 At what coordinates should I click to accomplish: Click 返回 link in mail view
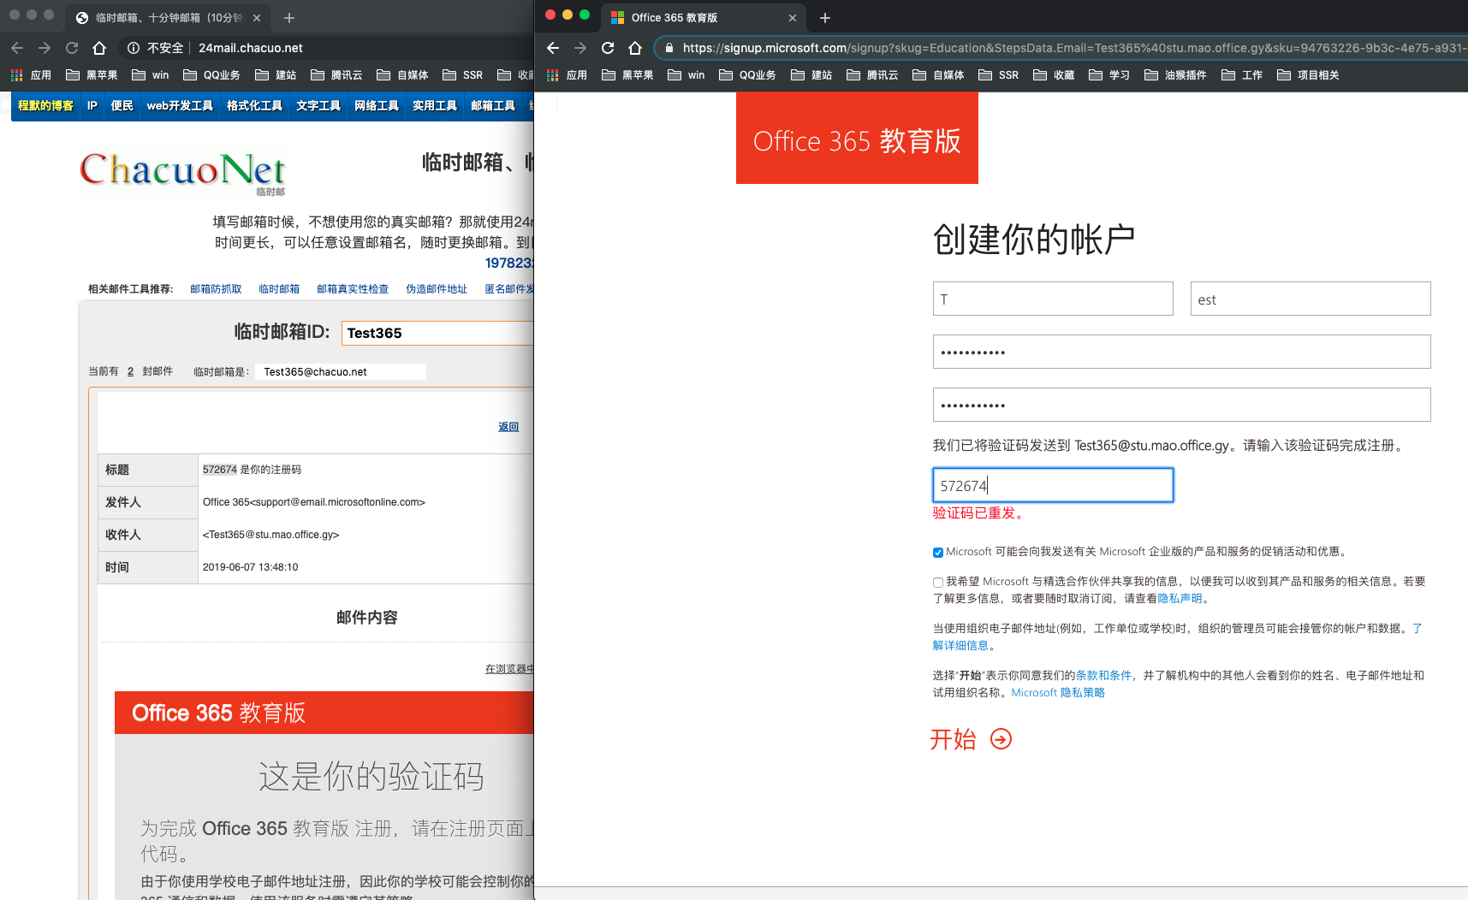coord(508,427)
